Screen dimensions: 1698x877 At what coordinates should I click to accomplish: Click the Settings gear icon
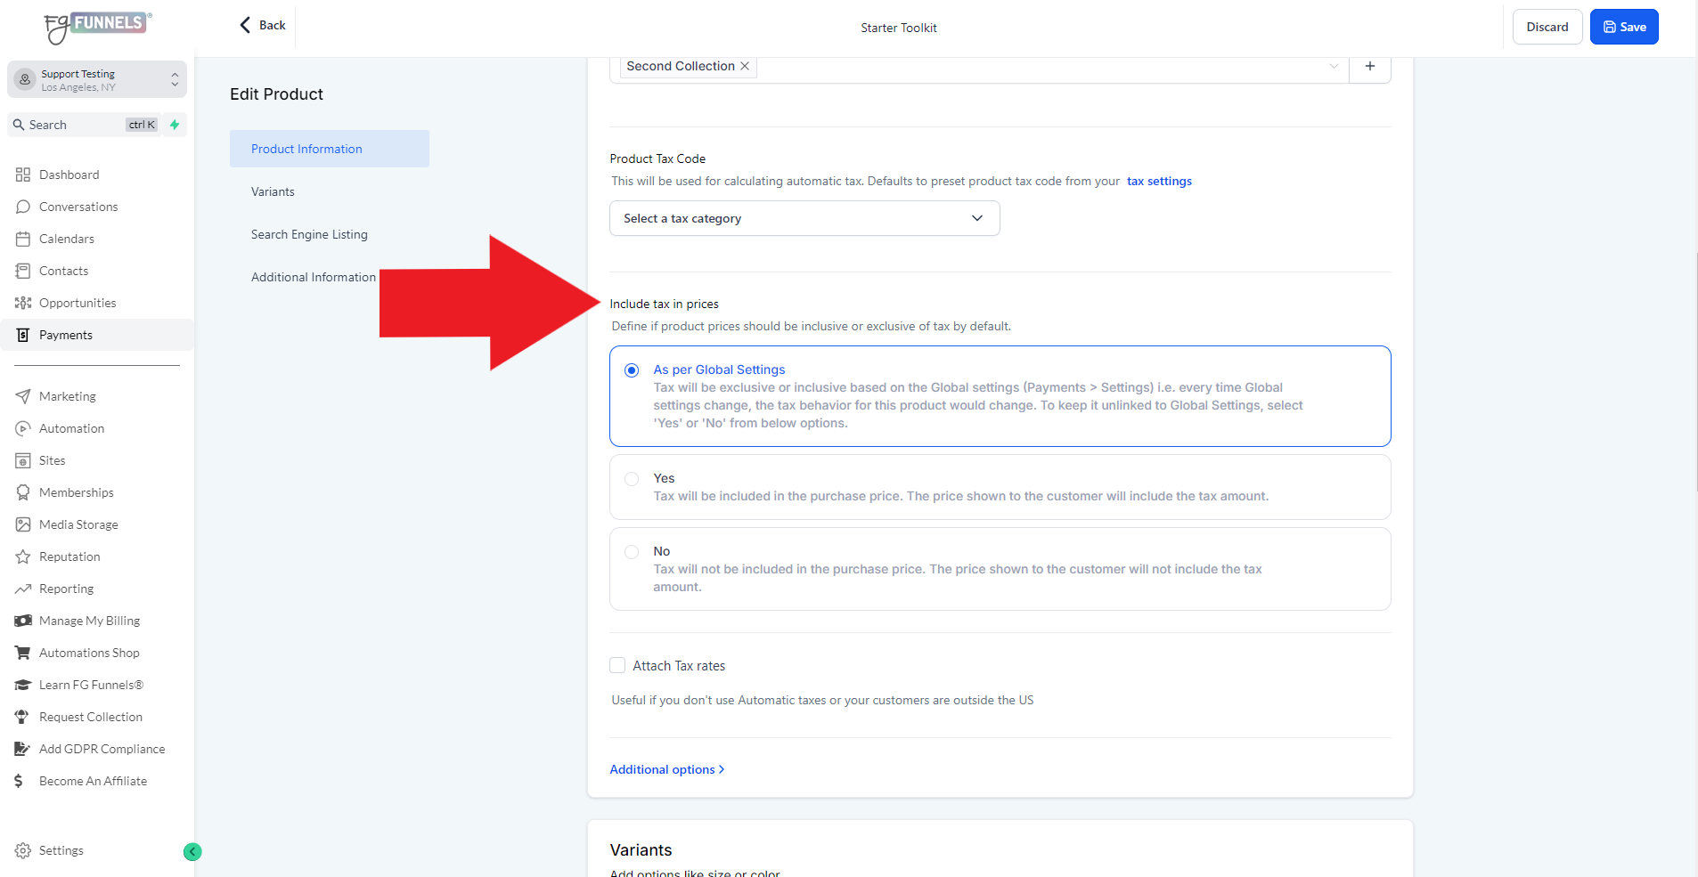[23, 850]
